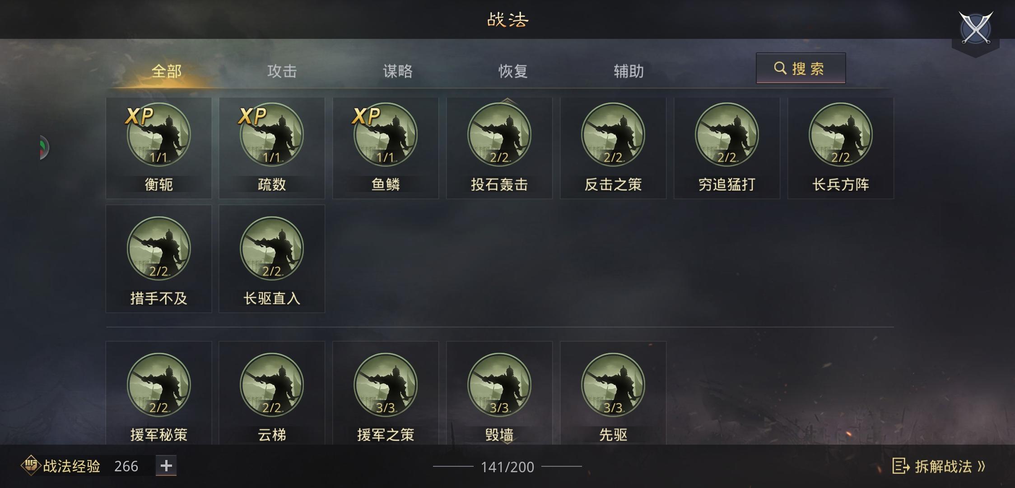1015x488 pixels.
Task: Switch to the 攻击 tab
Action: [x=282, y=71]
